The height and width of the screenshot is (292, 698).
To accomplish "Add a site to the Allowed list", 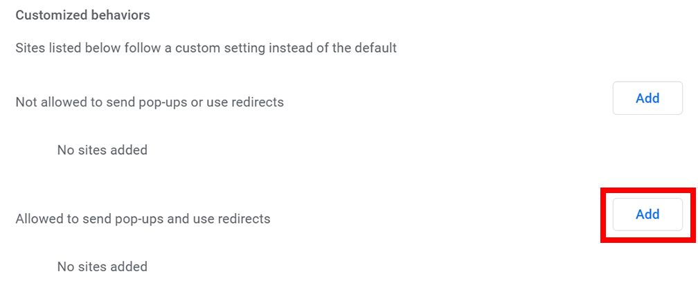I will point(647,215).
